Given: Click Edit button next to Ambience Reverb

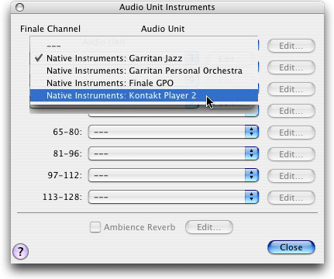Looking at the screenshot, I should pyautogui.click(x=209, y=227).
